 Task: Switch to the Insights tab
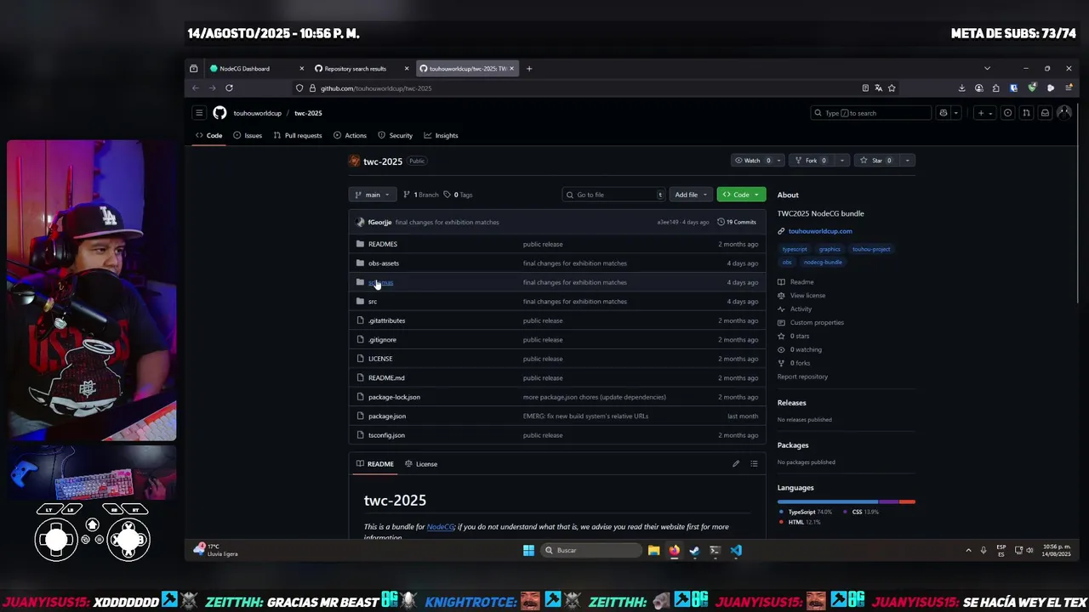coord(442,135)
